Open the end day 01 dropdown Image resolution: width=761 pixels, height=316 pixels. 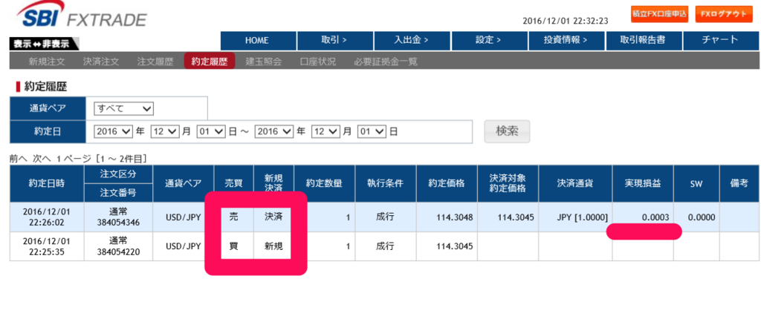tap(372, 131)
